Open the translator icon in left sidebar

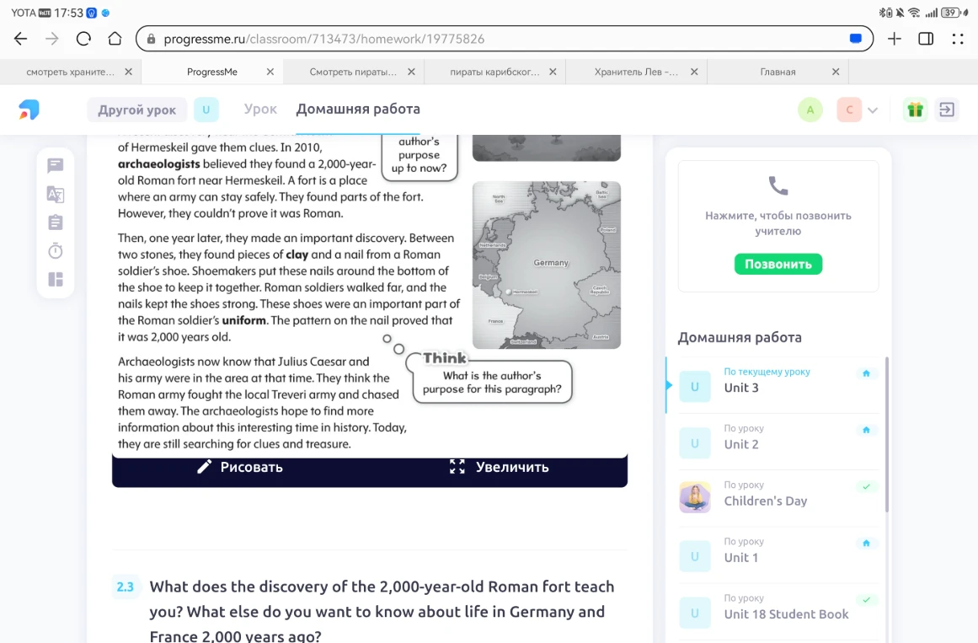[55, 194]
